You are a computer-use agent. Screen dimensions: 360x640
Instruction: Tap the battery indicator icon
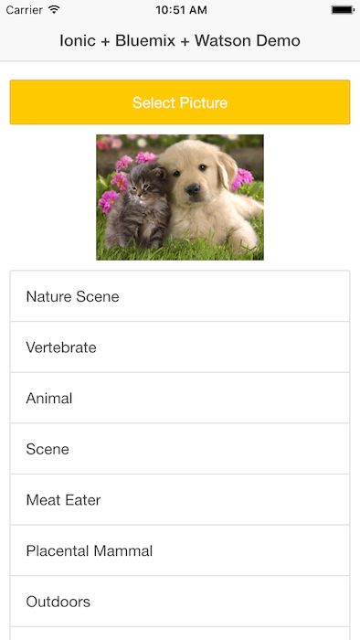click(343, 10)
